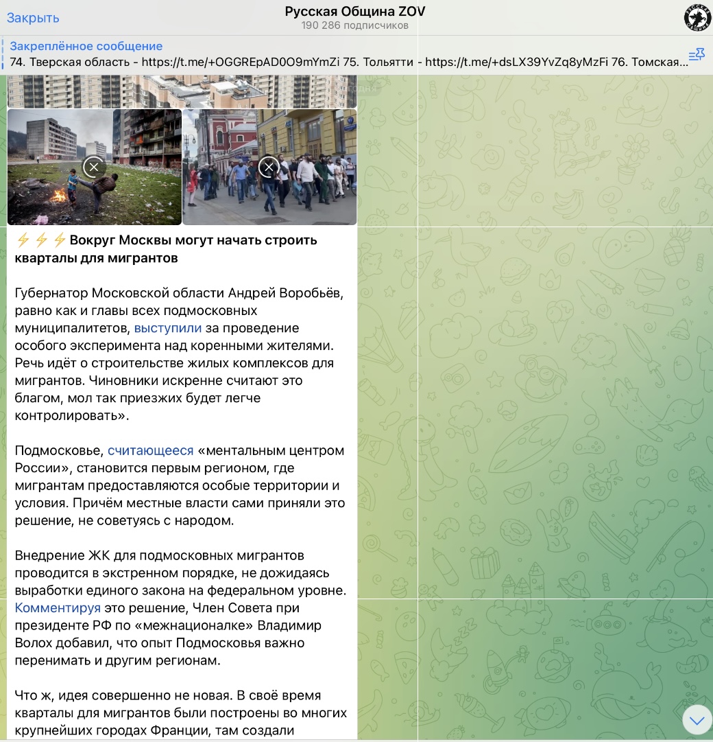View the apartment towers image at top
Screen dimensions: 713x742
click(182, 91)
